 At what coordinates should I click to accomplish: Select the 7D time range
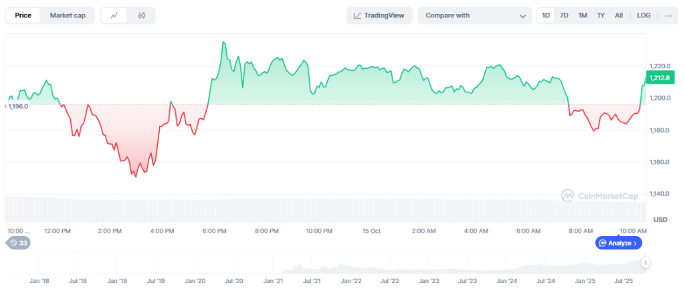point(564,15)
